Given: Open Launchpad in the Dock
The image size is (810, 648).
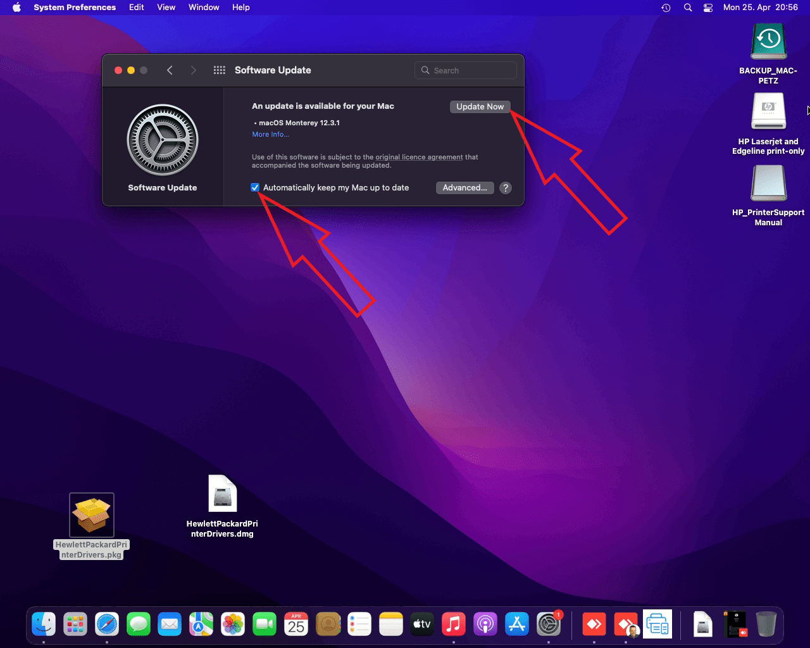Looking at the screenshot, I should point(75,625).
